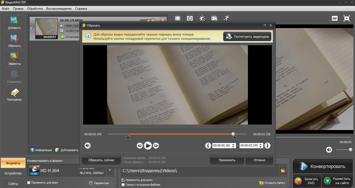Click the Параметры button
This screenshot has width=355, height=188.
99,183
